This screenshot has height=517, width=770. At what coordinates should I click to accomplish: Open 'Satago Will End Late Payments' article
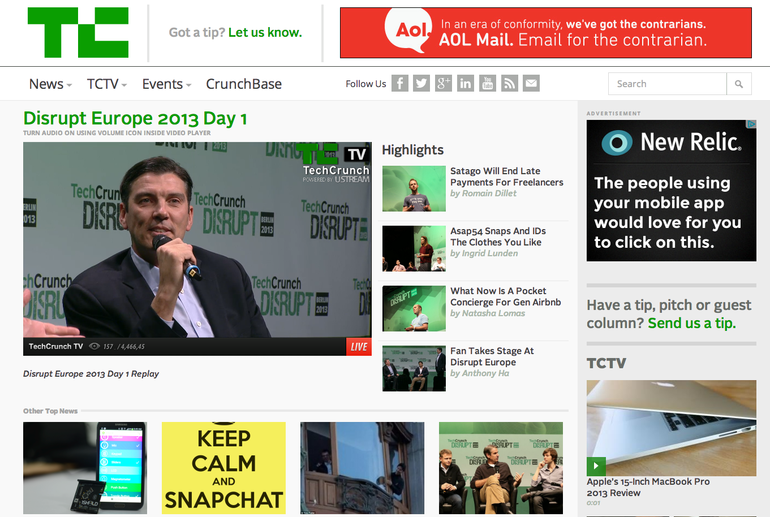coord(507,176)
